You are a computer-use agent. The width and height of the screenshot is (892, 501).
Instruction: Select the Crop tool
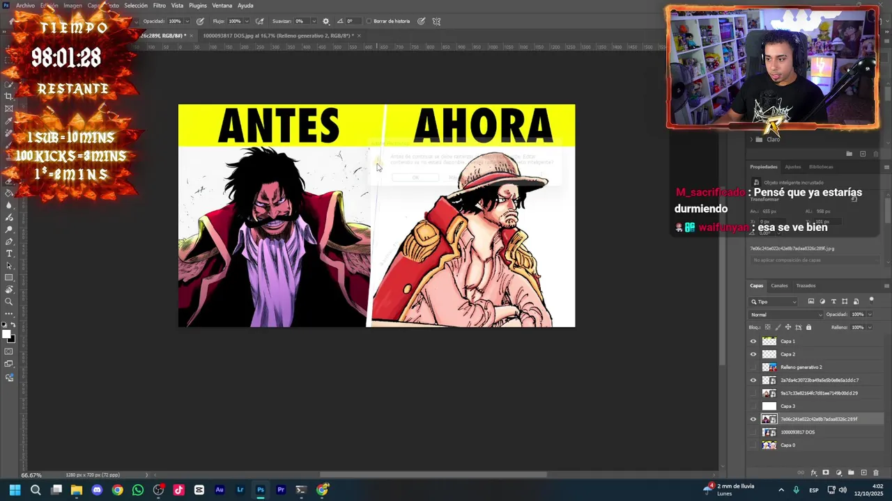coord(9,97)
